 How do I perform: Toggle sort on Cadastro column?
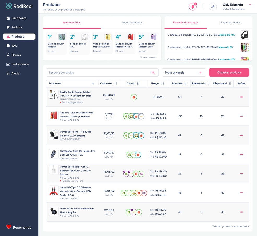[116, 84]
